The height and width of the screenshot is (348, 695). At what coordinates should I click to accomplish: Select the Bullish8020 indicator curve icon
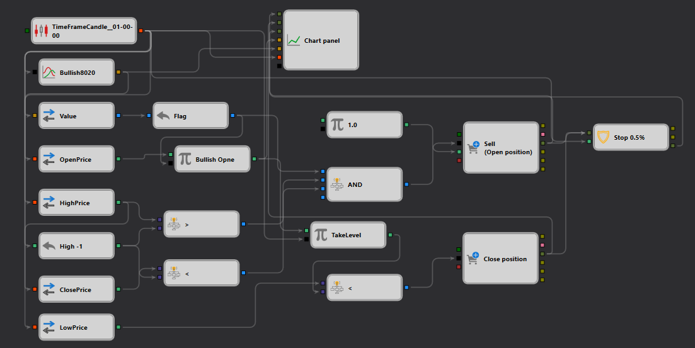(49, 72)
